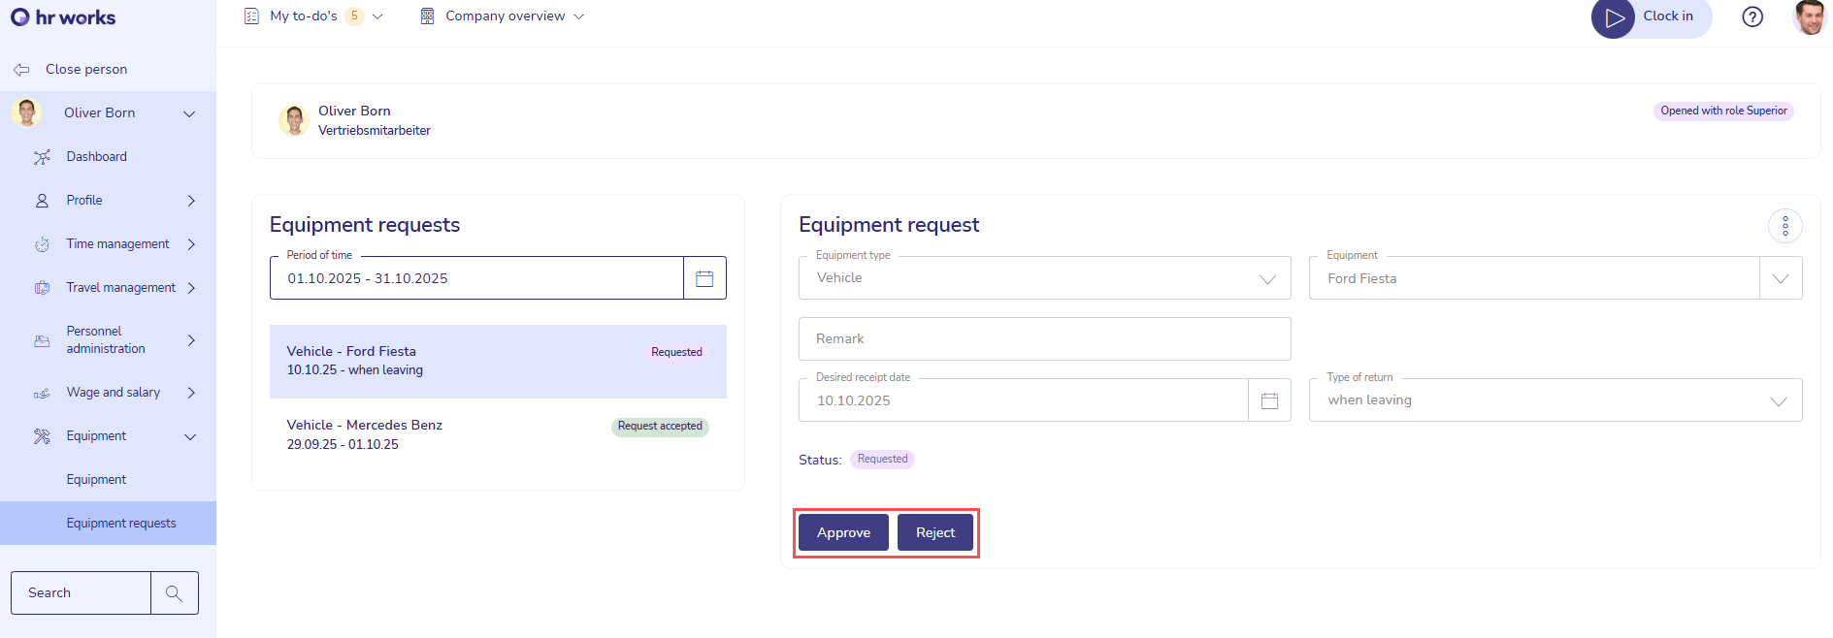Open Company overview menu
The image size is (1833, 638).
pyautogui.click(x=504, y=16)
